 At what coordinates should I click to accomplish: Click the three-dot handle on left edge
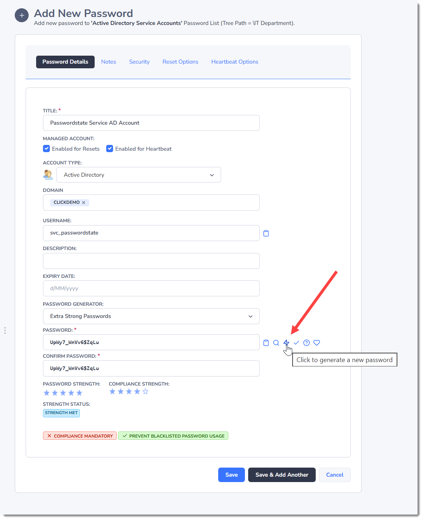pyautogui.click(x=5, y=330)
